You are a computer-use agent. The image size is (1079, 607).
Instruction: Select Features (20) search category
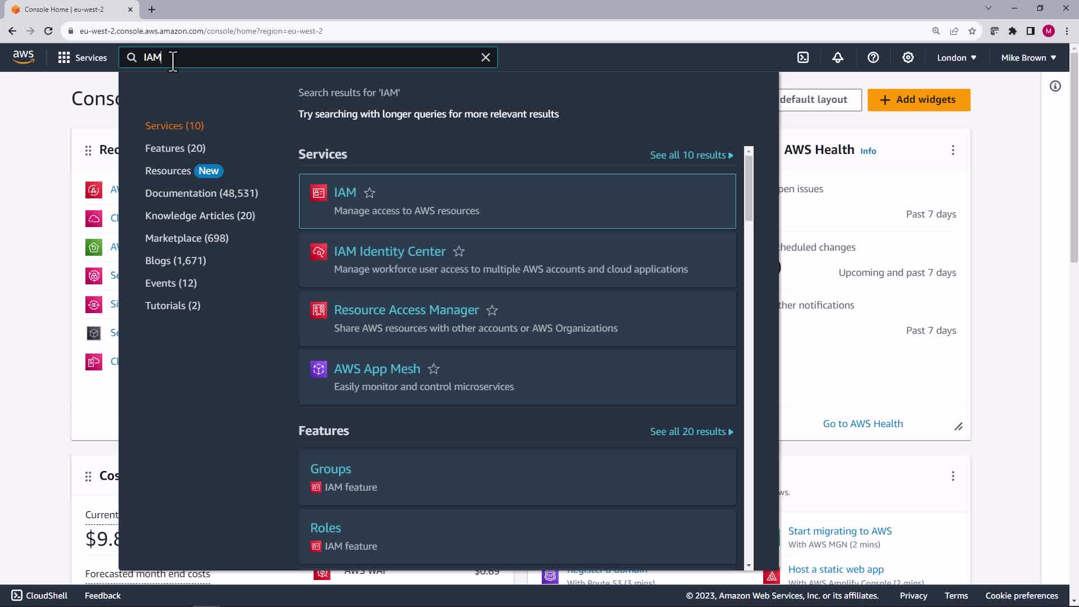click(x=175, y=148)
